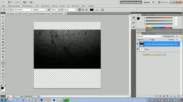Select the Rectangle shape tool

3,70
